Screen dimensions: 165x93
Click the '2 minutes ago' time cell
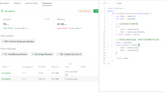coord(71,79)
